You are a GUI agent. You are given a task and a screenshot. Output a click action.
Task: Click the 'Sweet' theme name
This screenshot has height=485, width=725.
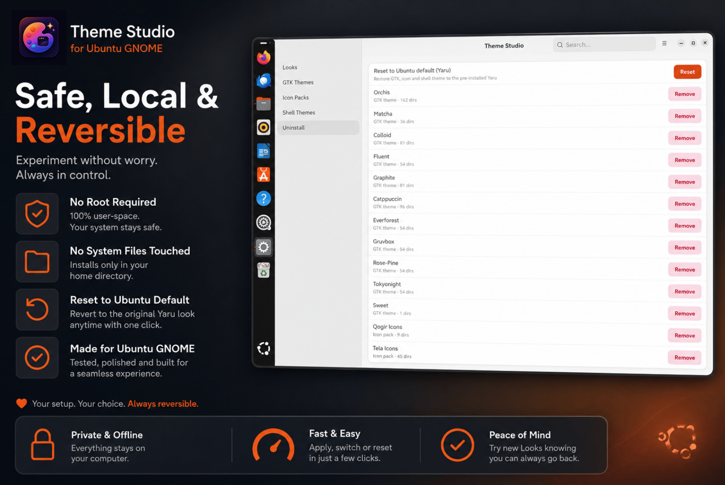click(380, 305)
